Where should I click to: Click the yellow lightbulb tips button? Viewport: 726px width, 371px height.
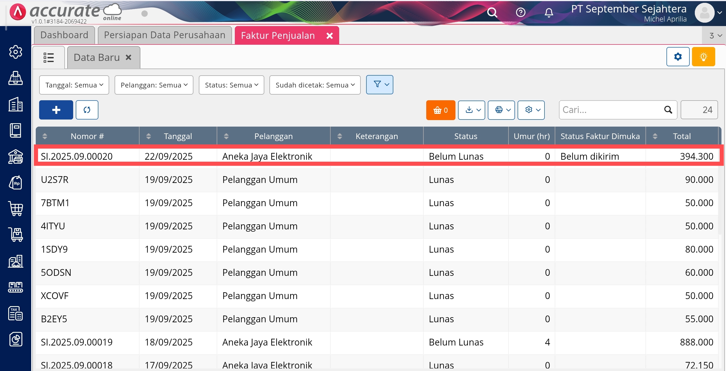(x=703, y=57)
